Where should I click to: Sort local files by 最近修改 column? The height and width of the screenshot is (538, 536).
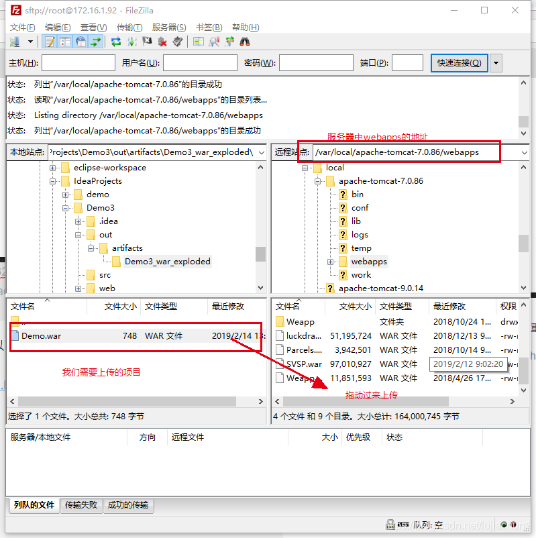point(236,306)
